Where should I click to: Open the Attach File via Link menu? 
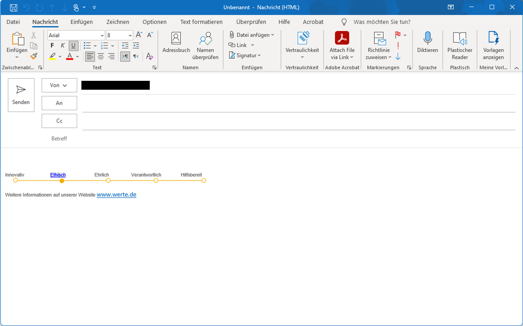tap(342, 46)
